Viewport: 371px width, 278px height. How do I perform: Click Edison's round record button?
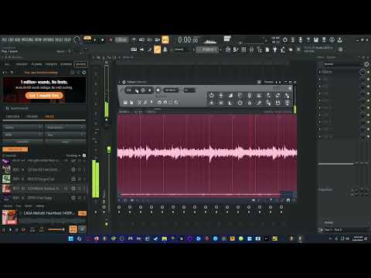point(158,90)
